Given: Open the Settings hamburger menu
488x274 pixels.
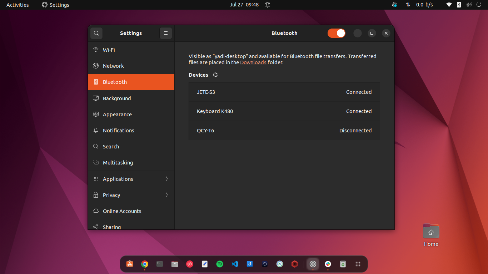Looking at the screenshot, I should tap(166, 33).
